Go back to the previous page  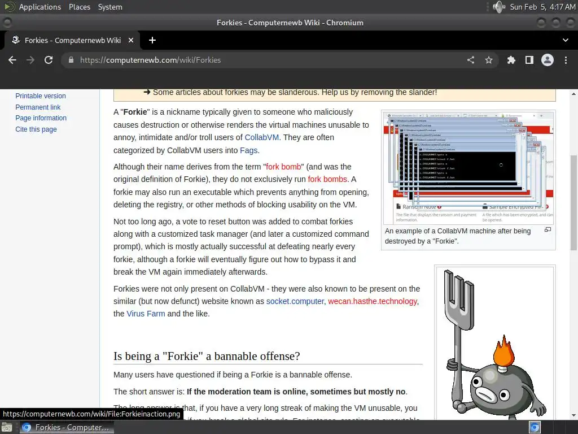point(12,60)
